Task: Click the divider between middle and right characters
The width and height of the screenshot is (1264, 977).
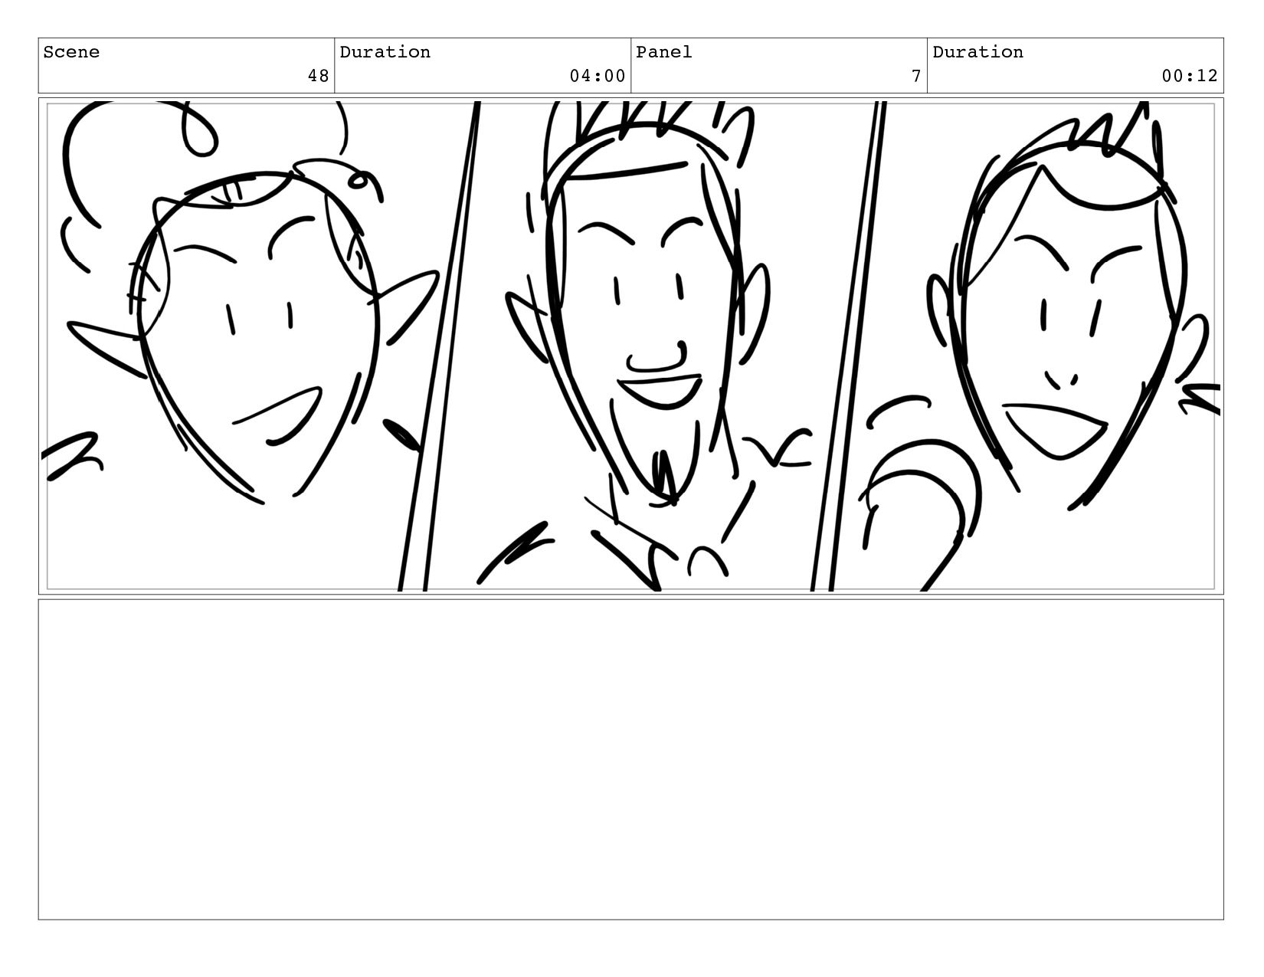Action: tap(848, 346)
